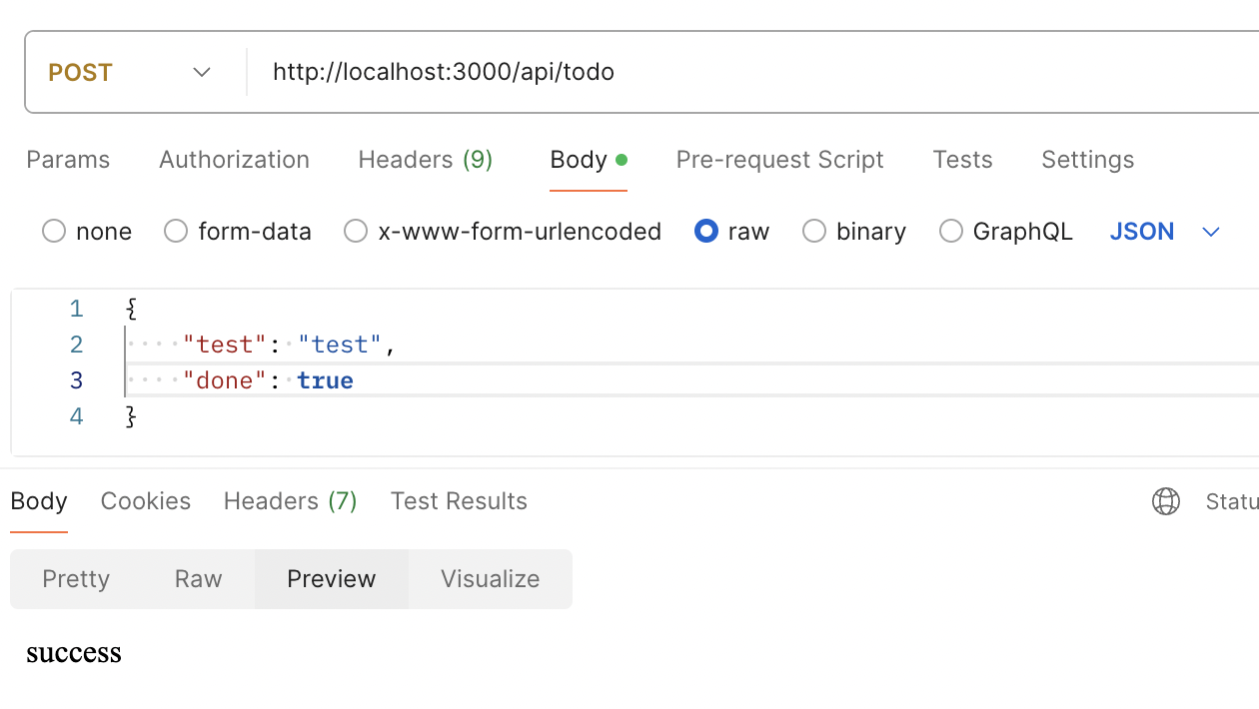
Task: Switch response view to Visualize
Action: click(490, 579)
